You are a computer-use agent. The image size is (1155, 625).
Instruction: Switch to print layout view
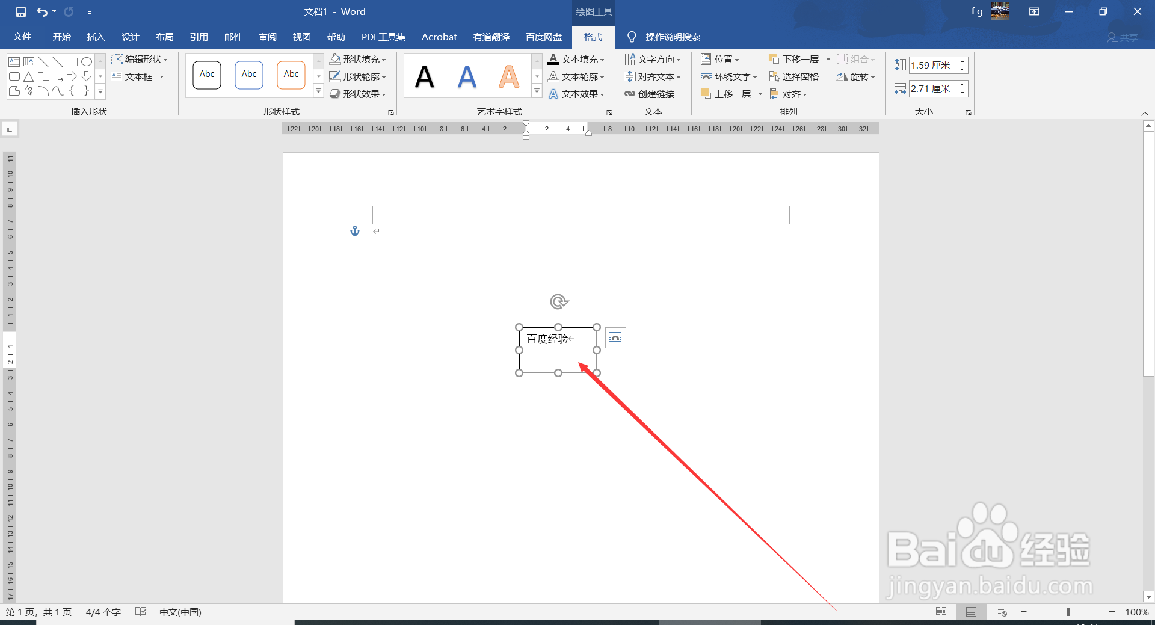pyautogui.click(x=972, y=612)
